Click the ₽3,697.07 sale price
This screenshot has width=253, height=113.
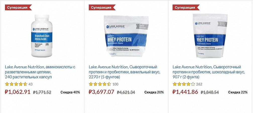[x=102, y=92]
